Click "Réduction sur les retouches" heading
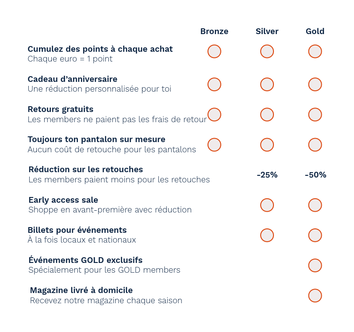 tap(86, 170)
